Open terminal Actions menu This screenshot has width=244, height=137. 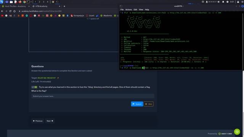(x=128, y=10)
